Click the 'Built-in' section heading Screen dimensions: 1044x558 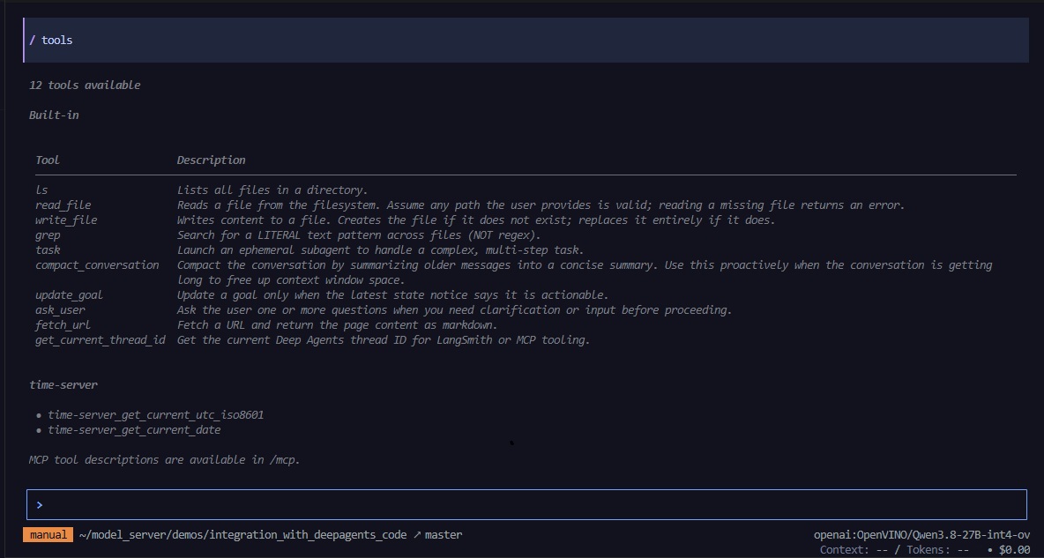pos(54,115)
